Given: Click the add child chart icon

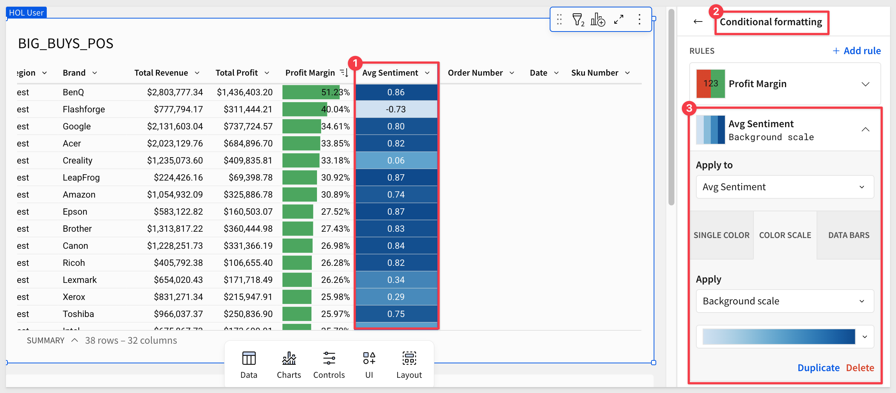Looking at the screenshot, I should 598,20.
